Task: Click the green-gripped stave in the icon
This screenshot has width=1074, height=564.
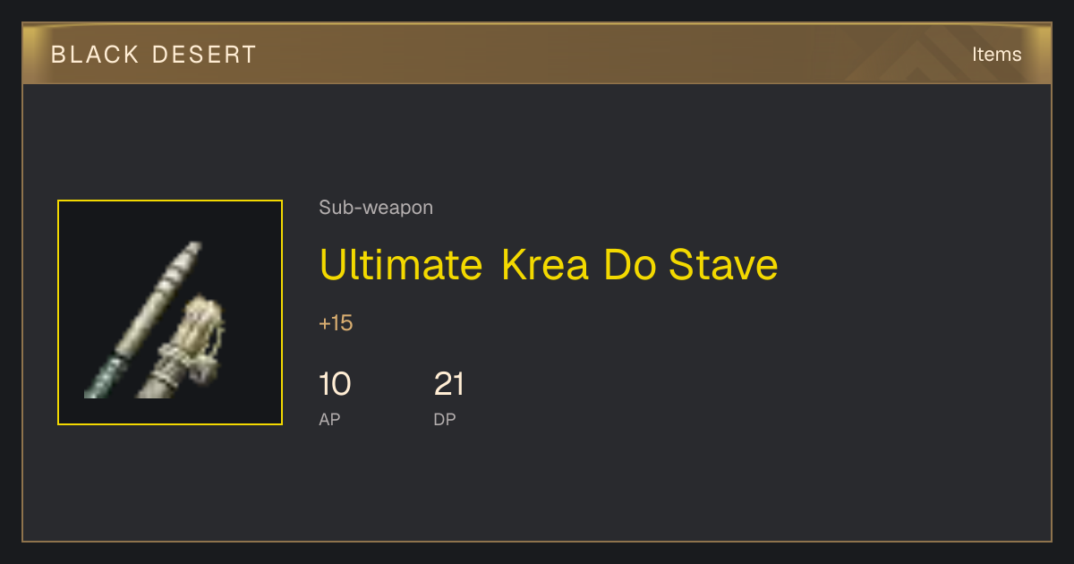Action: click(x=143, y=320)
